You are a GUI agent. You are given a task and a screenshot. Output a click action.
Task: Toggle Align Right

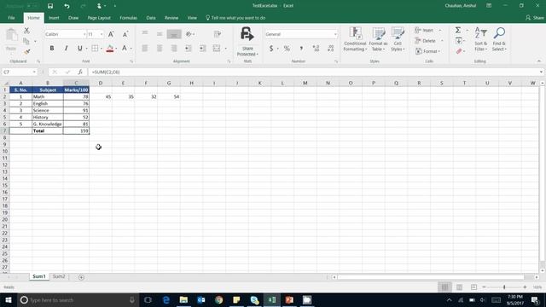tap(174, 49)
